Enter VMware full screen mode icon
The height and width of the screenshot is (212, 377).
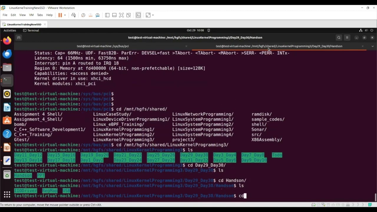coord(121,15)
